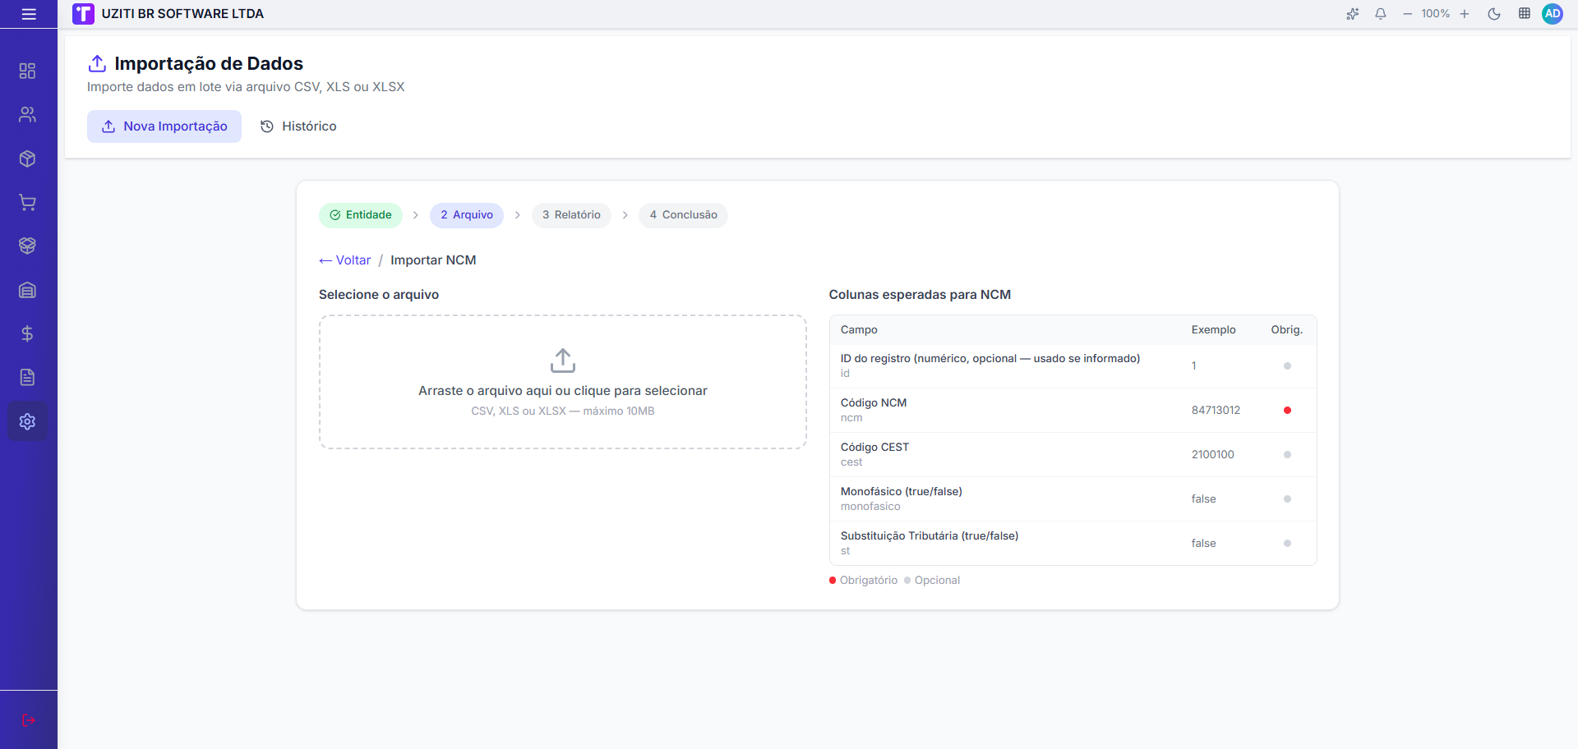Open the AD user avatar menu
The width and height of the screenshot is (1578, 749).
click(1553, 14)
